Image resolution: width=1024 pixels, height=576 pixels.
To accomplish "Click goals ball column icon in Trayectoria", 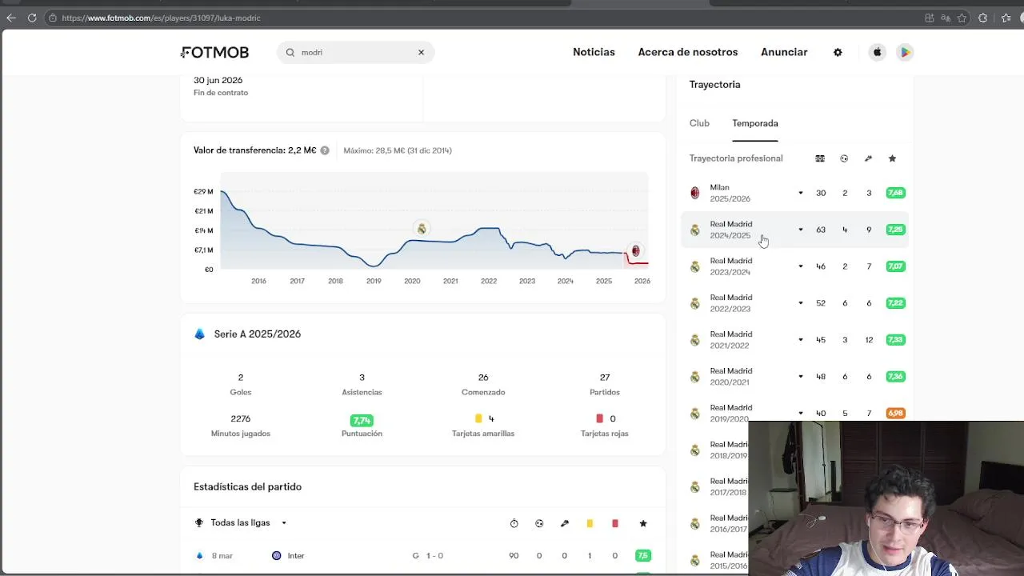I will point(844,158).
